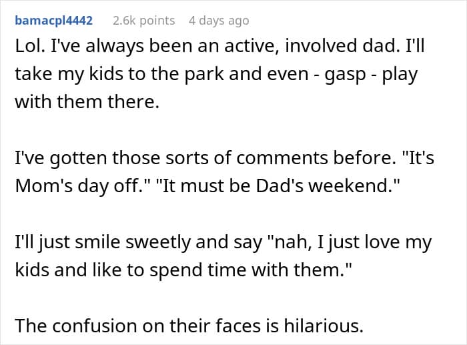Click the line "with them there."
Viewport: 467px width, 345px height.
click(83, 103)
